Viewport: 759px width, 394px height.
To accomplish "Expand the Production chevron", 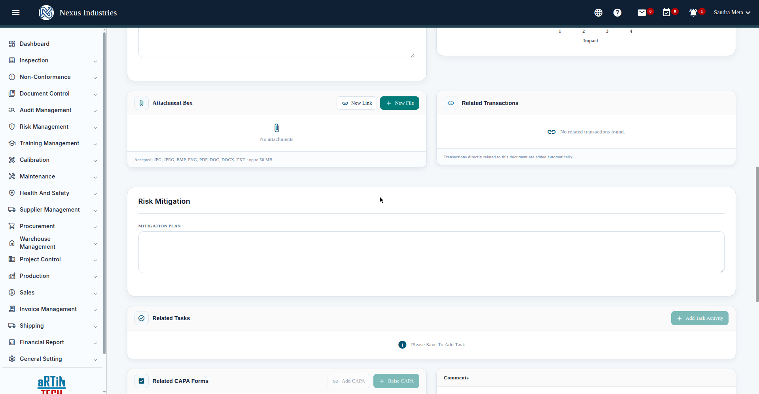I will 95,277.
